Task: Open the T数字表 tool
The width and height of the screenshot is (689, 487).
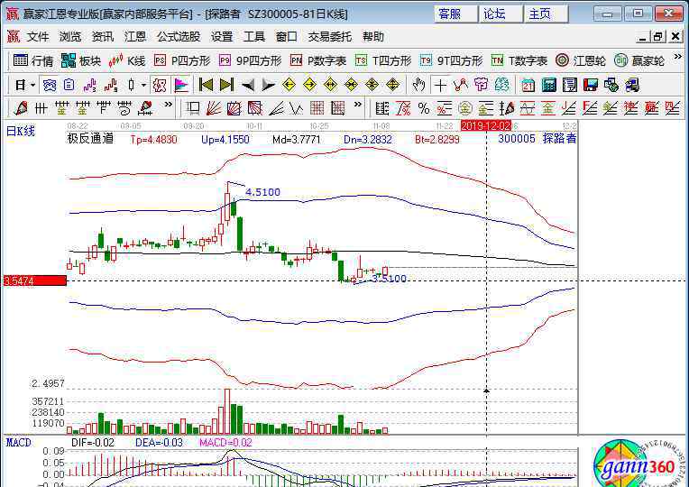Action: pyautogui.click(x=519, y=60)
